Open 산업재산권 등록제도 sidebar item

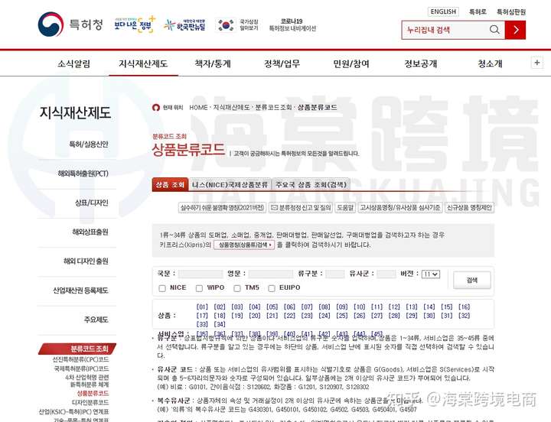80,291
